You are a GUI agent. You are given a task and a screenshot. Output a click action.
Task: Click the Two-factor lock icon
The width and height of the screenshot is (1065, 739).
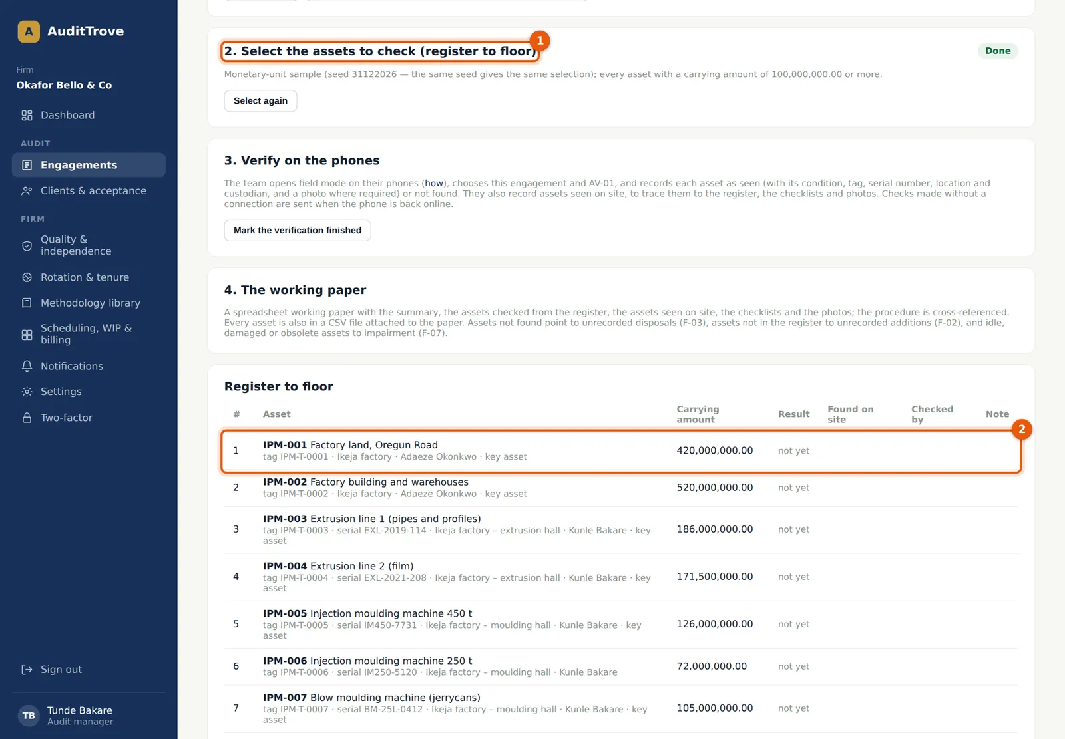click(27, 418)
